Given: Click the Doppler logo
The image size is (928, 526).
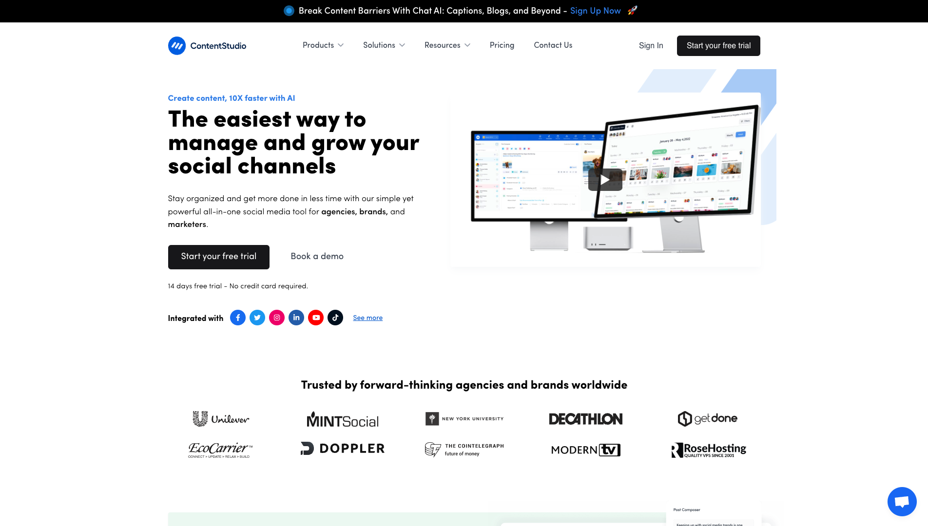Looking at the screenshot, I should click(x=343, y=449).
